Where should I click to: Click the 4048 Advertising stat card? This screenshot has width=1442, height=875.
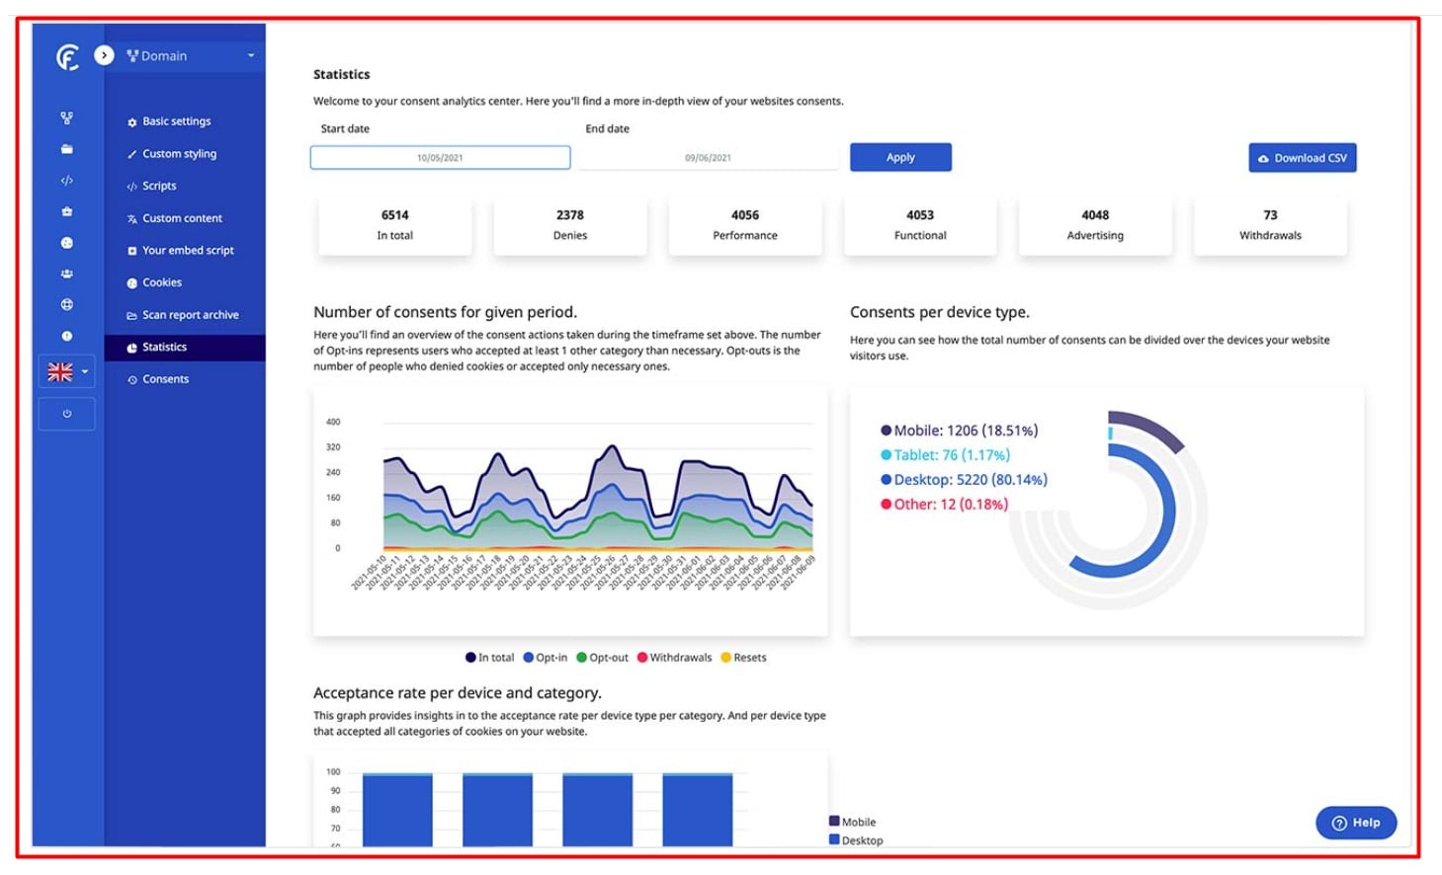(1095, 225)
